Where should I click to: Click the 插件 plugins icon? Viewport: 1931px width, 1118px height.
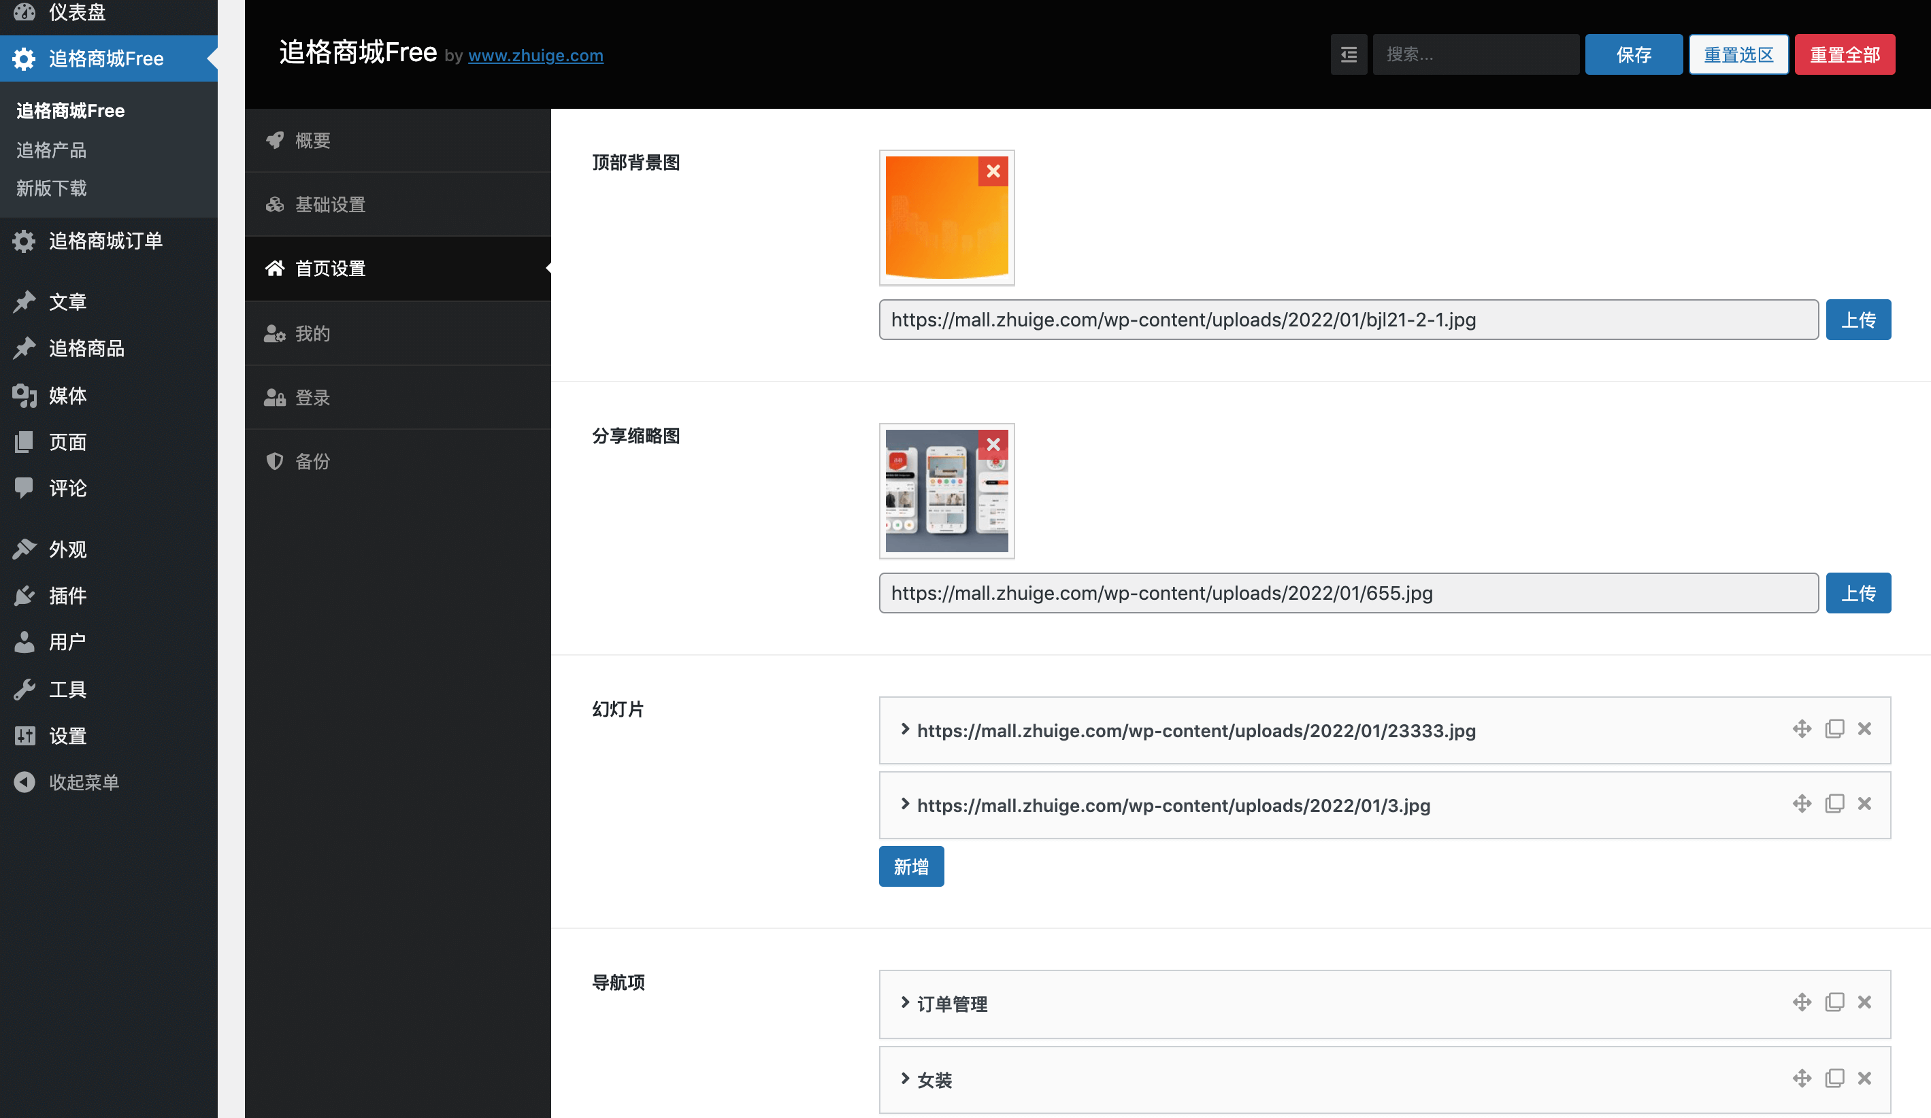click(x=22, y=595)
